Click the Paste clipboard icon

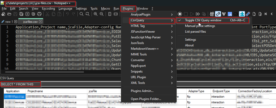click(60, 14)
